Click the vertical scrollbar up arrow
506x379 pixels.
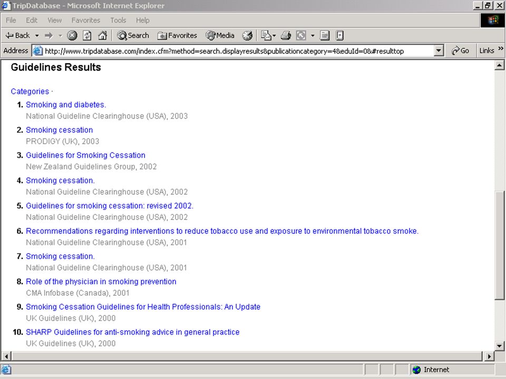(499, 65)
